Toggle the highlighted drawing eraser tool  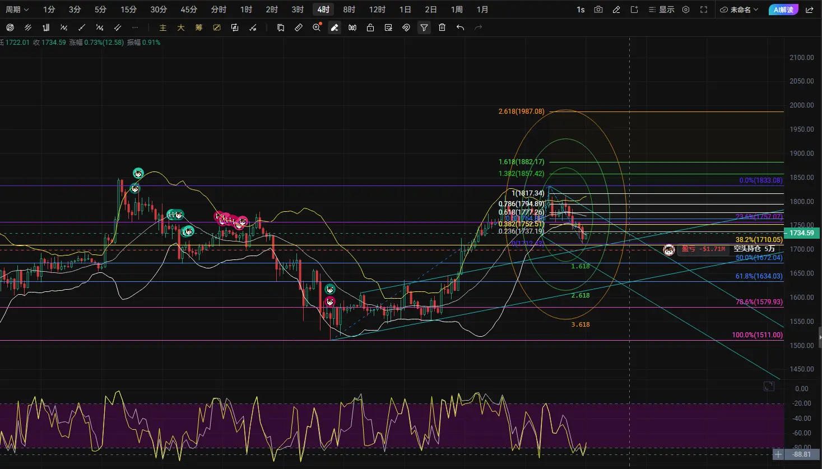coord(335,27)
